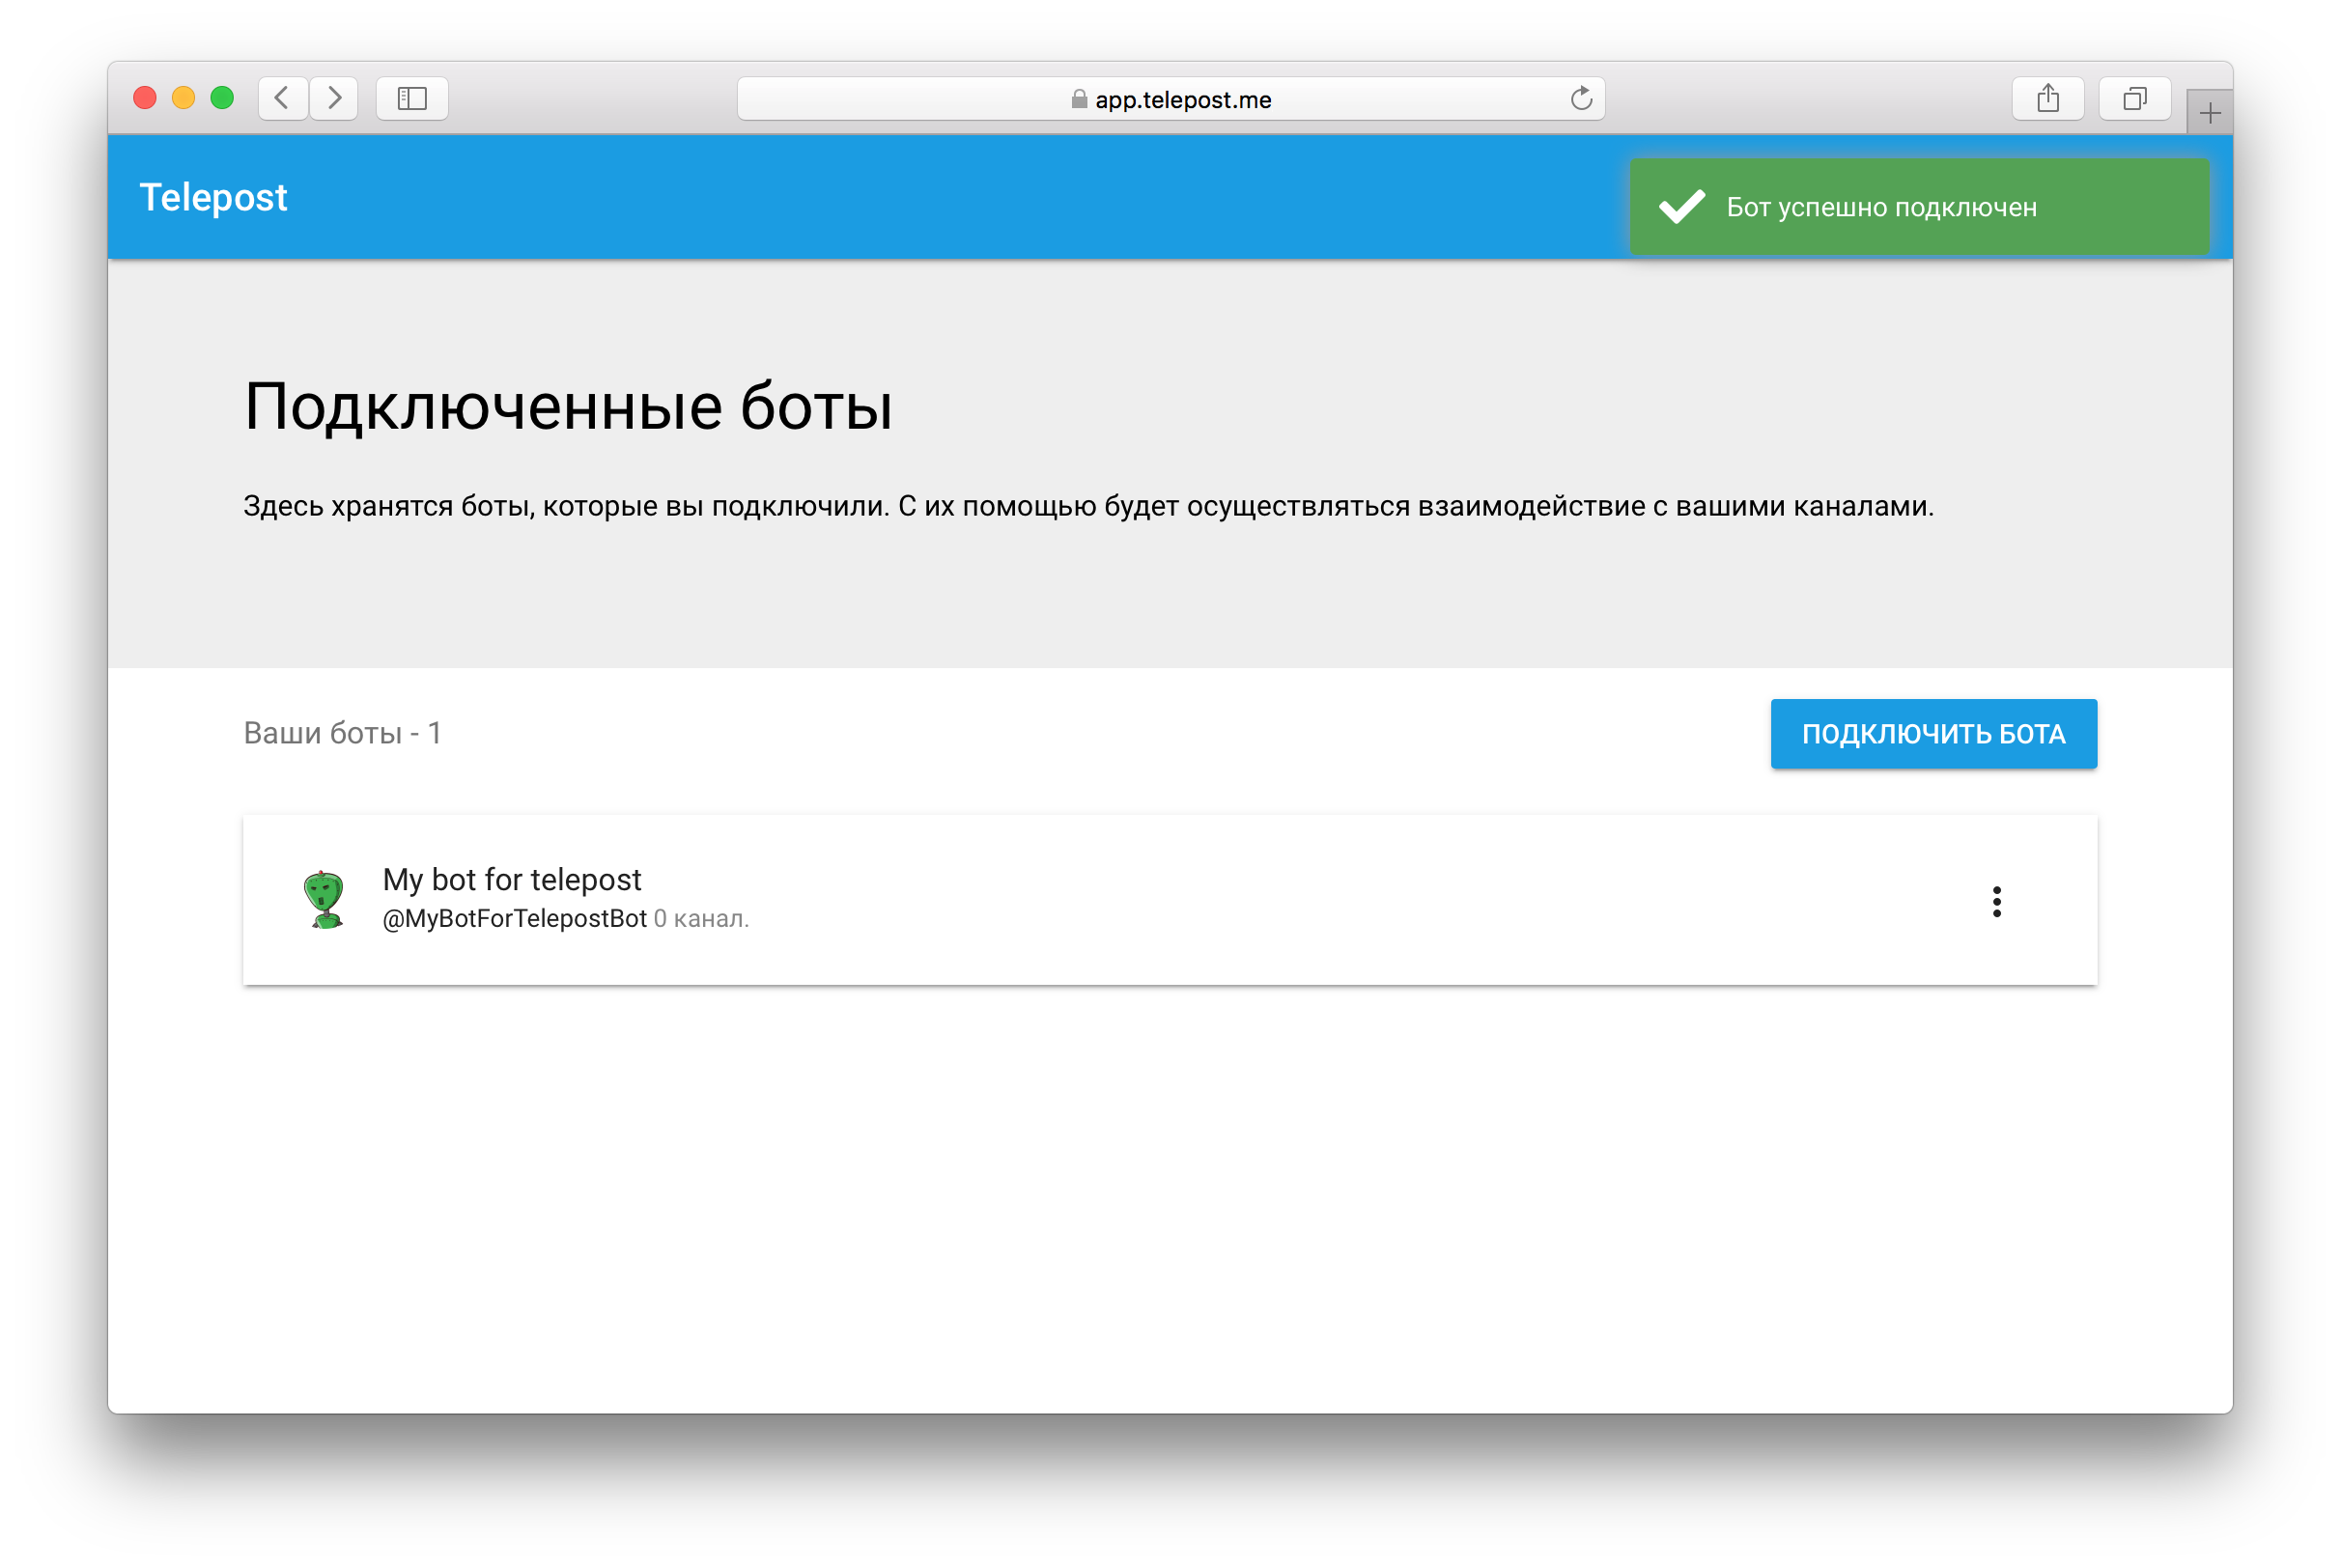Select the bot avatar image of My bot for telepost
The height and width of the screenshot is (1568, 2341).
point(323,898)
